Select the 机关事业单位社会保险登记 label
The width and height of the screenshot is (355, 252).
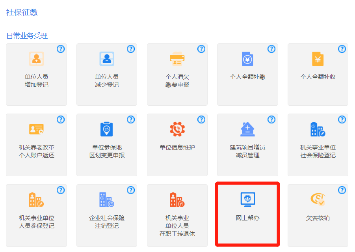(318, 151)
